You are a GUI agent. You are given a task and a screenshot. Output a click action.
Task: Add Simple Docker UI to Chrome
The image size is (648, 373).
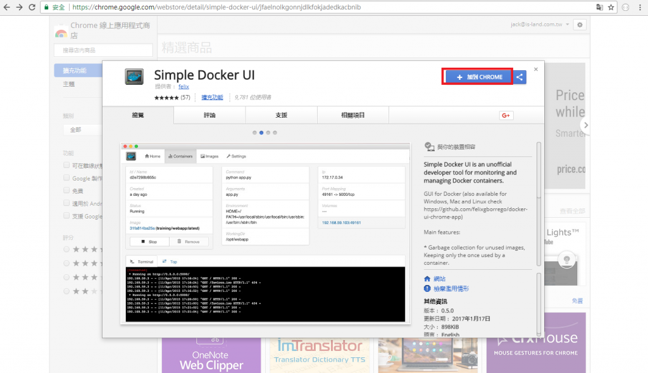pyautogui.click(x=478, y=77)
